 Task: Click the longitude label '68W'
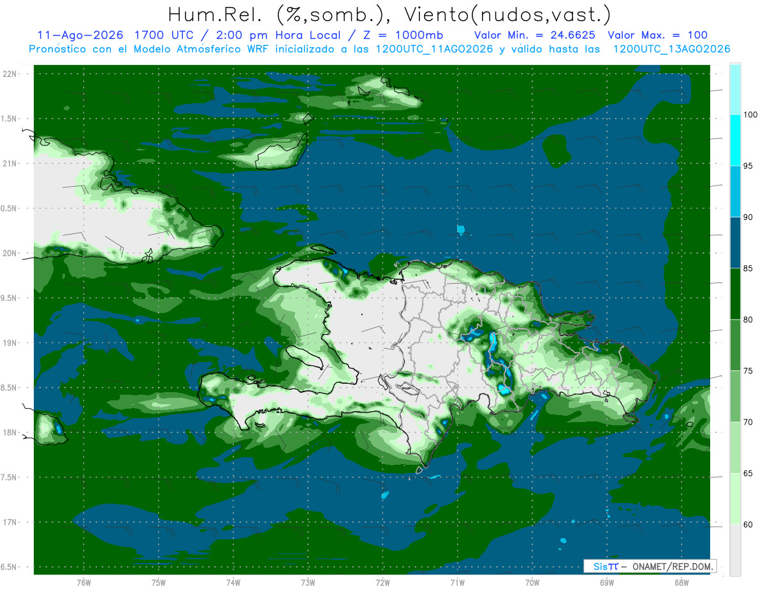(681, 583)
